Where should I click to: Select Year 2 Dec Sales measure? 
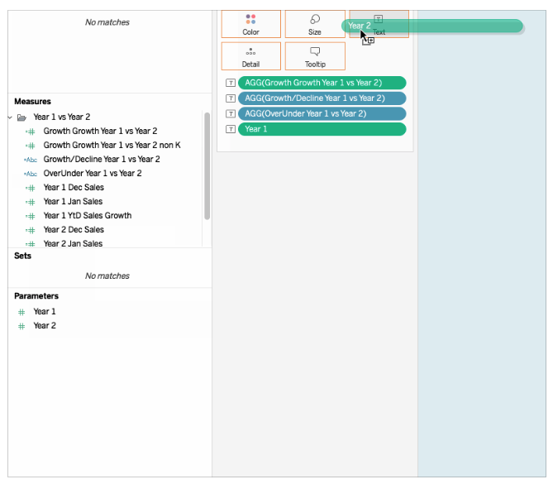74,229
